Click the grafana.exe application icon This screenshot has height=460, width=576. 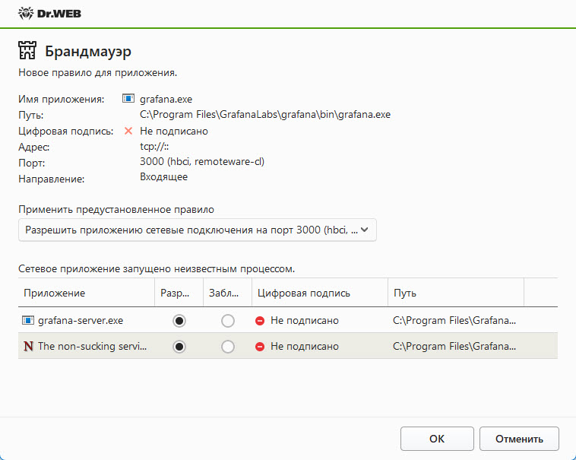click(x=128, y=99)
